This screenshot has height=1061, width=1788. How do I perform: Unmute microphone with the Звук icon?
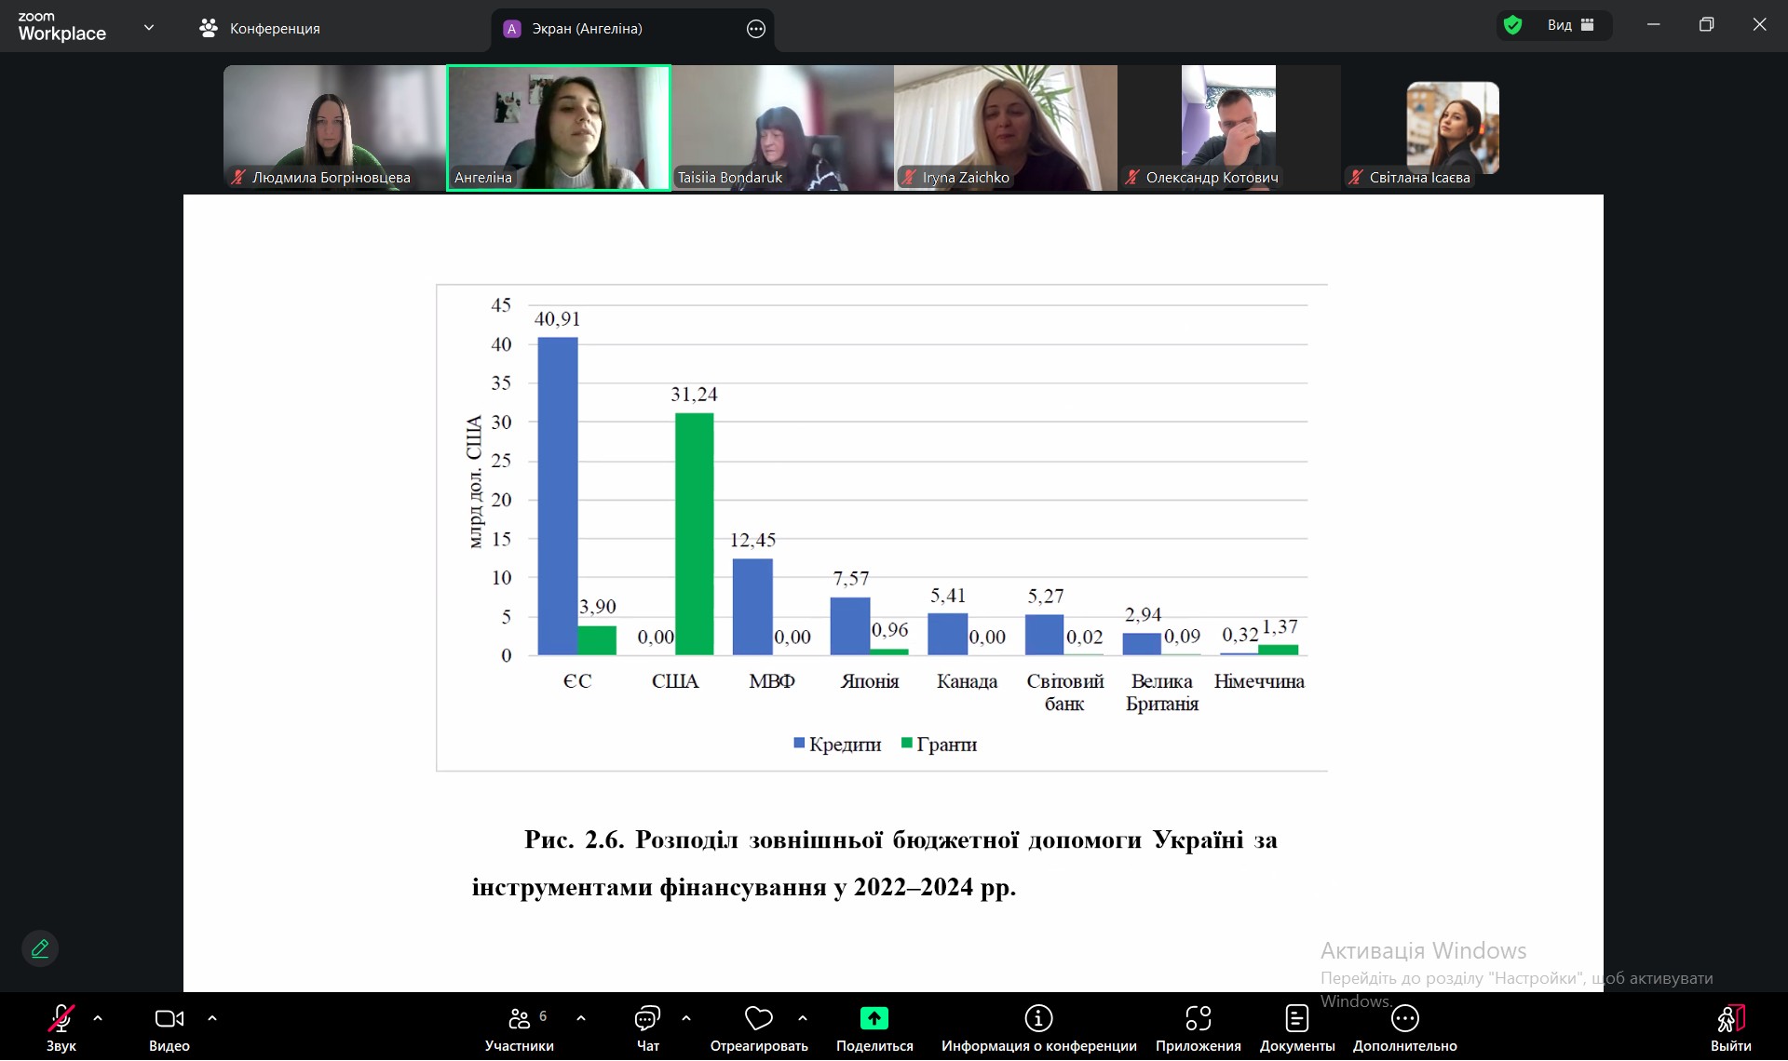click(61, 1019)
